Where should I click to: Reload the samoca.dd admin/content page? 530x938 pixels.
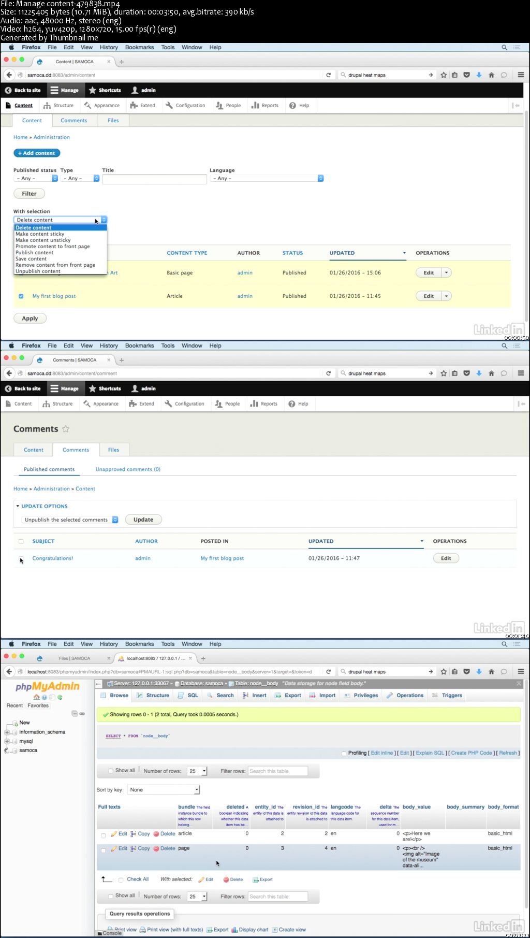click(x=328, y=75)
